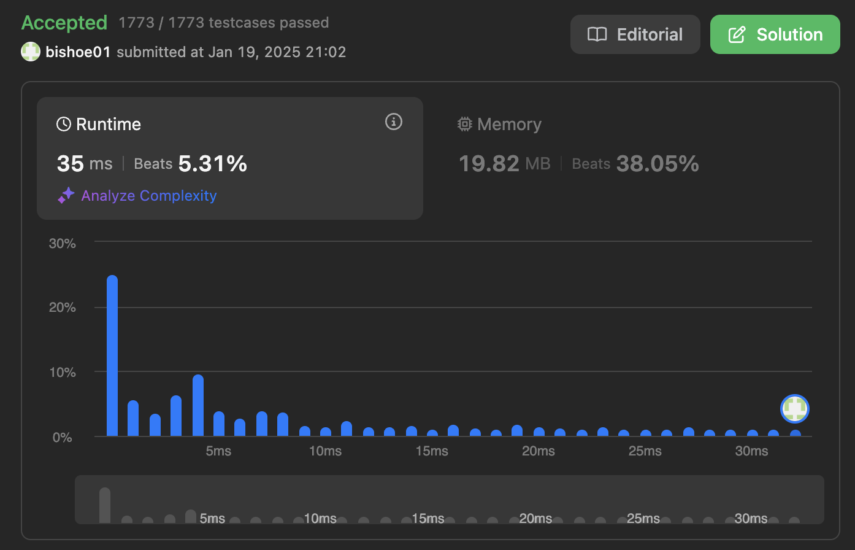Click the submission date 'Jan 19, 2025 21:02'
Screen dimensions: 855x550
point(277,52)
